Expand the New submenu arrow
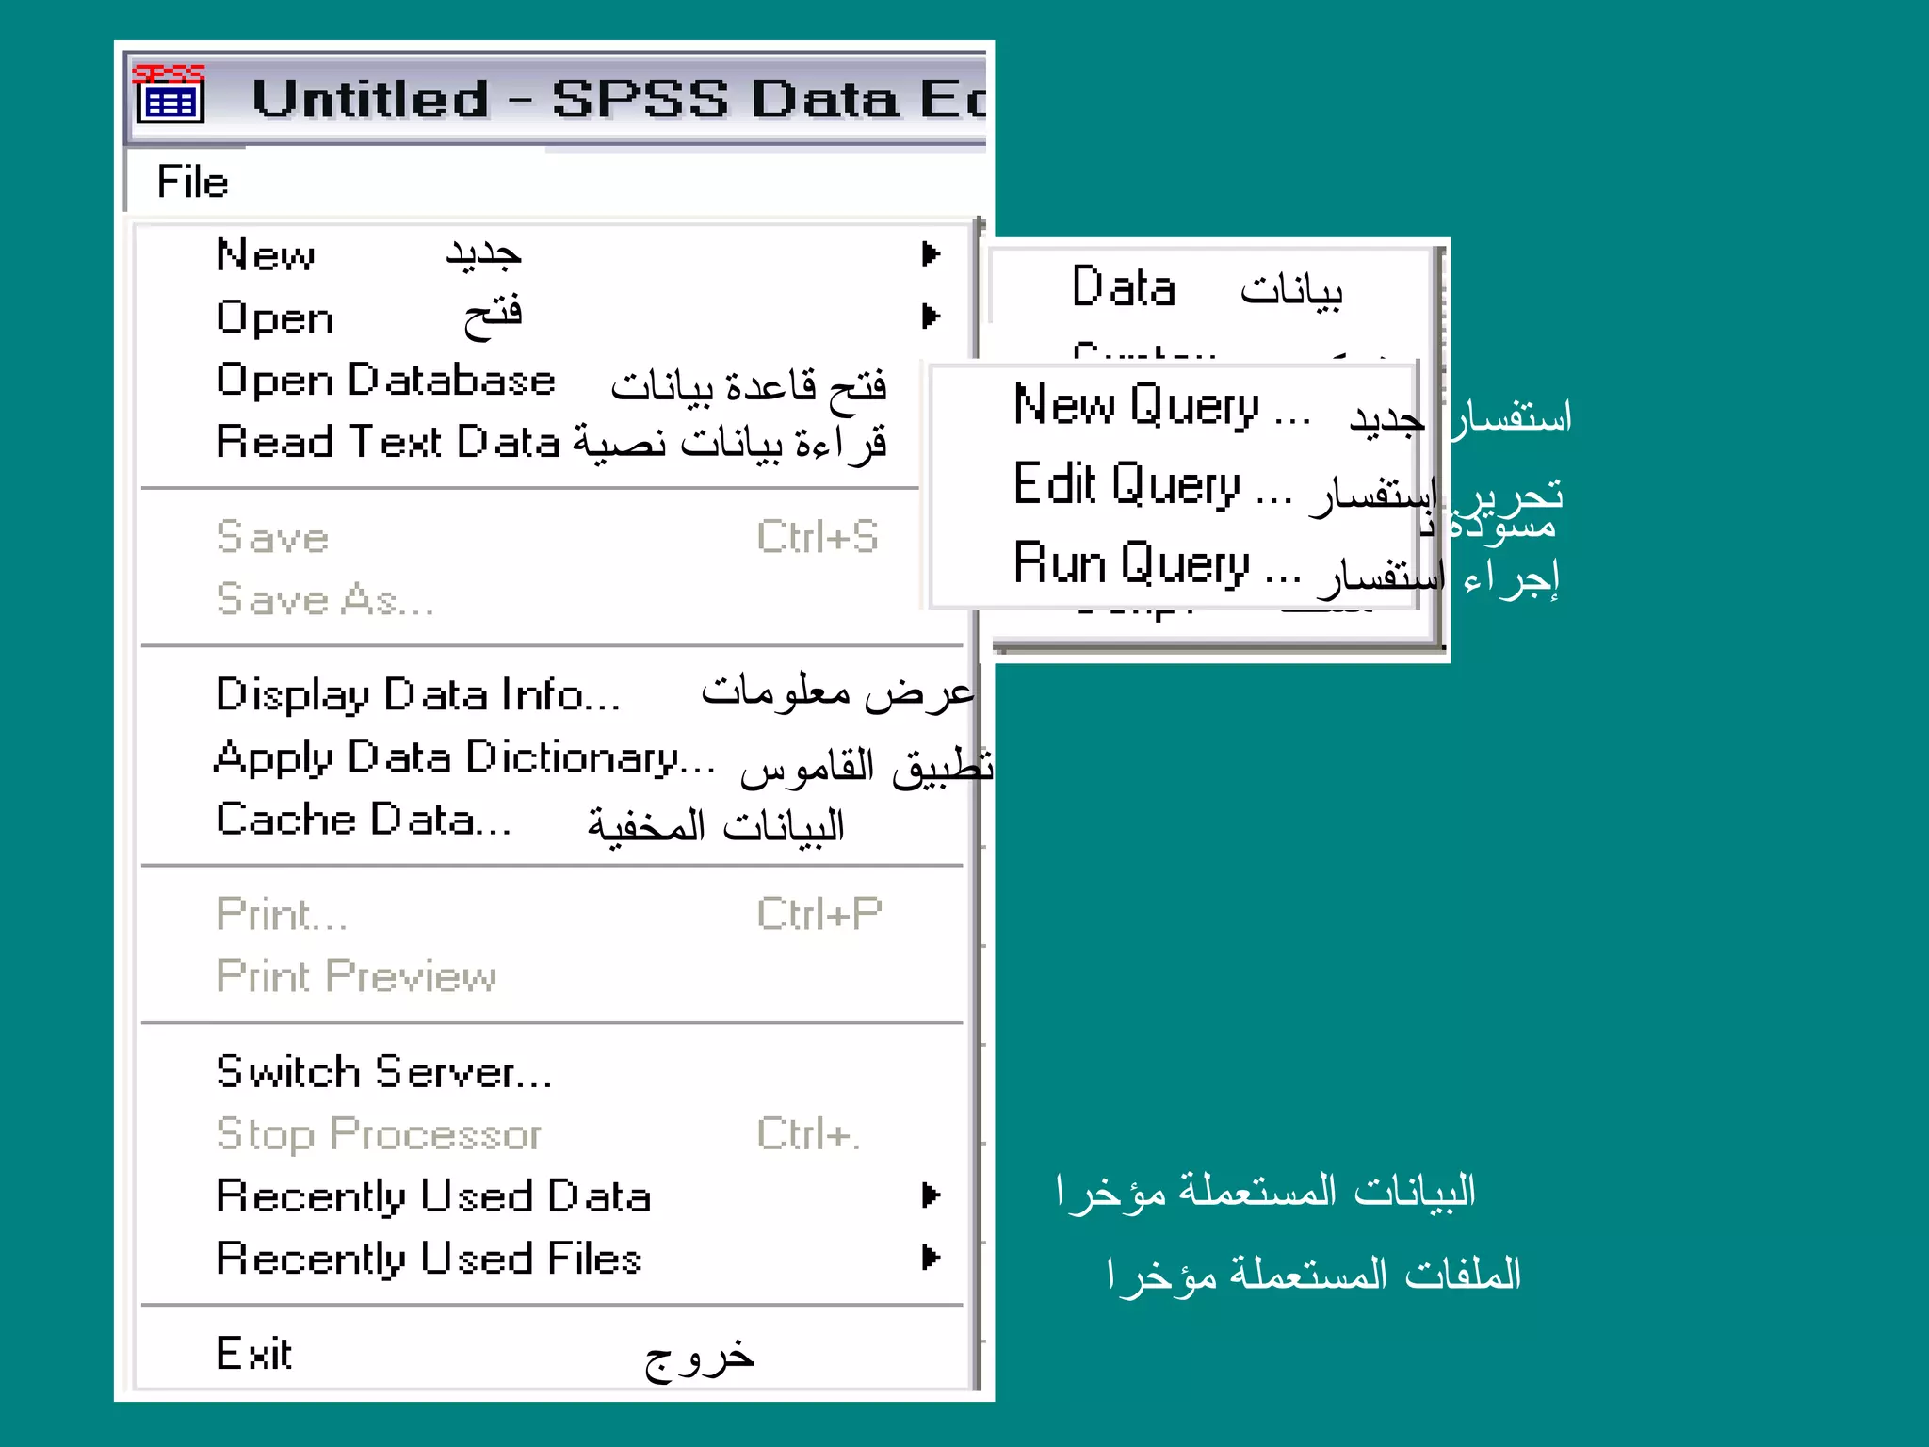The height and width of the screenshot is (1447, 1929). tap(931, 253)
